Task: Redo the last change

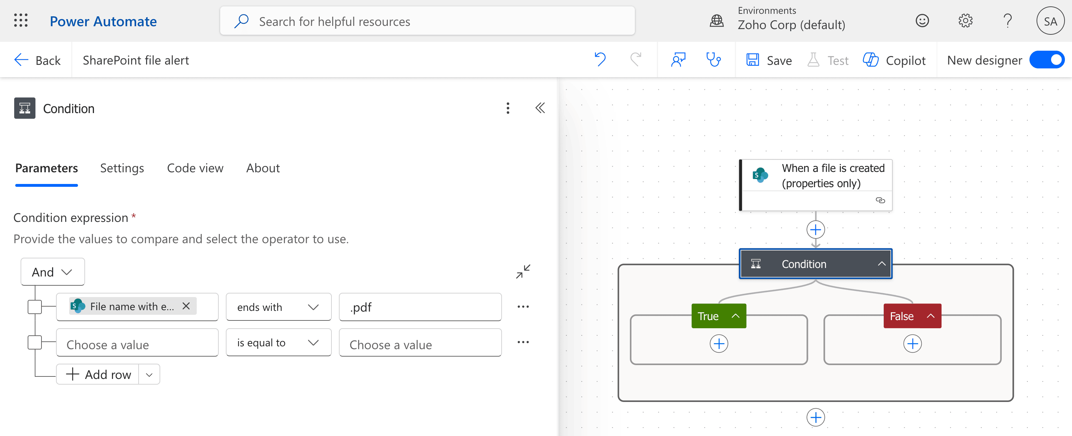Action: click(635, 60)
